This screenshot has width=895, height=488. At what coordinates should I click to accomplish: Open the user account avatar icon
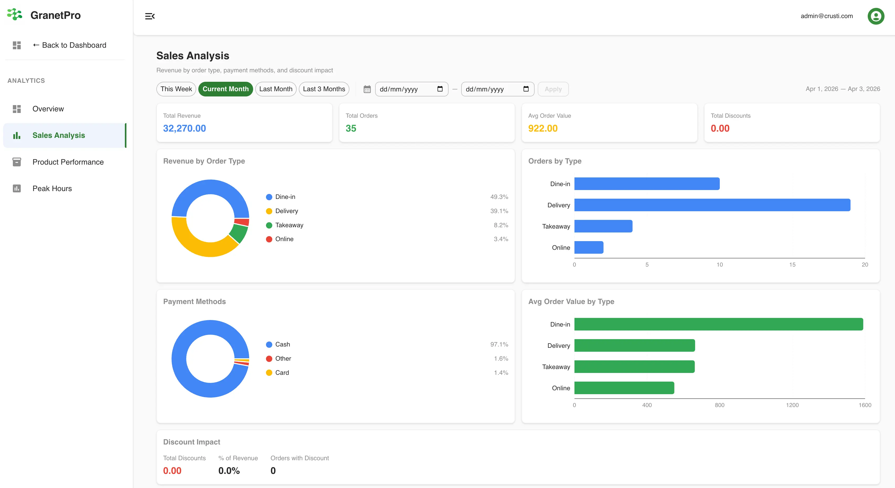(x=876, y=16)
